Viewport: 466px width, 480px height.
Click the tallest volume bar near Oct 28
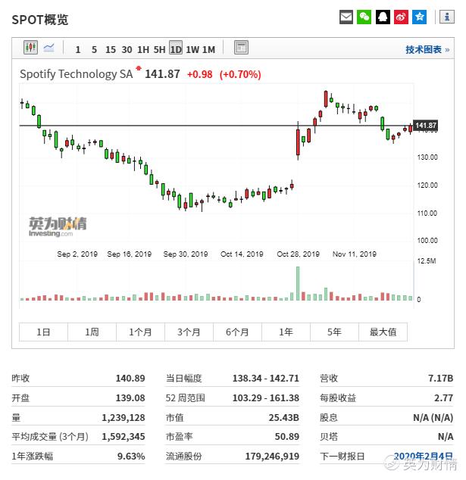coord(298,283)
